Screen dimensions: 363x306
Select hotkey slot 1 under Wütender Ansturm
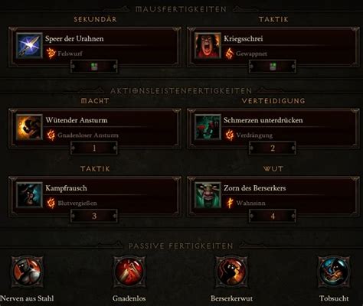click(94, 148)
